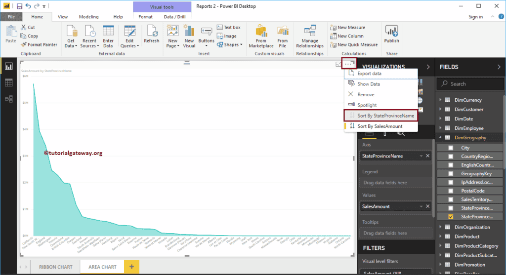Expand the DimCustomer table
The width and height of the screenshot is (506, 275).
pyautogui.click(x=440, y=110)
